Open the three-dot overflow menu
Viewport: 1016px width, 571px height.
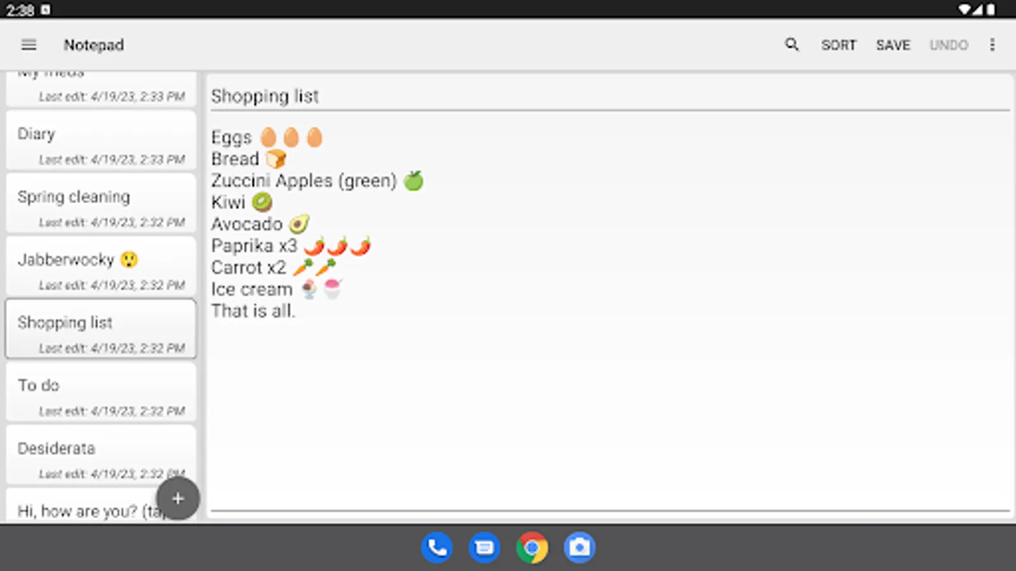[x=992, y=45]
